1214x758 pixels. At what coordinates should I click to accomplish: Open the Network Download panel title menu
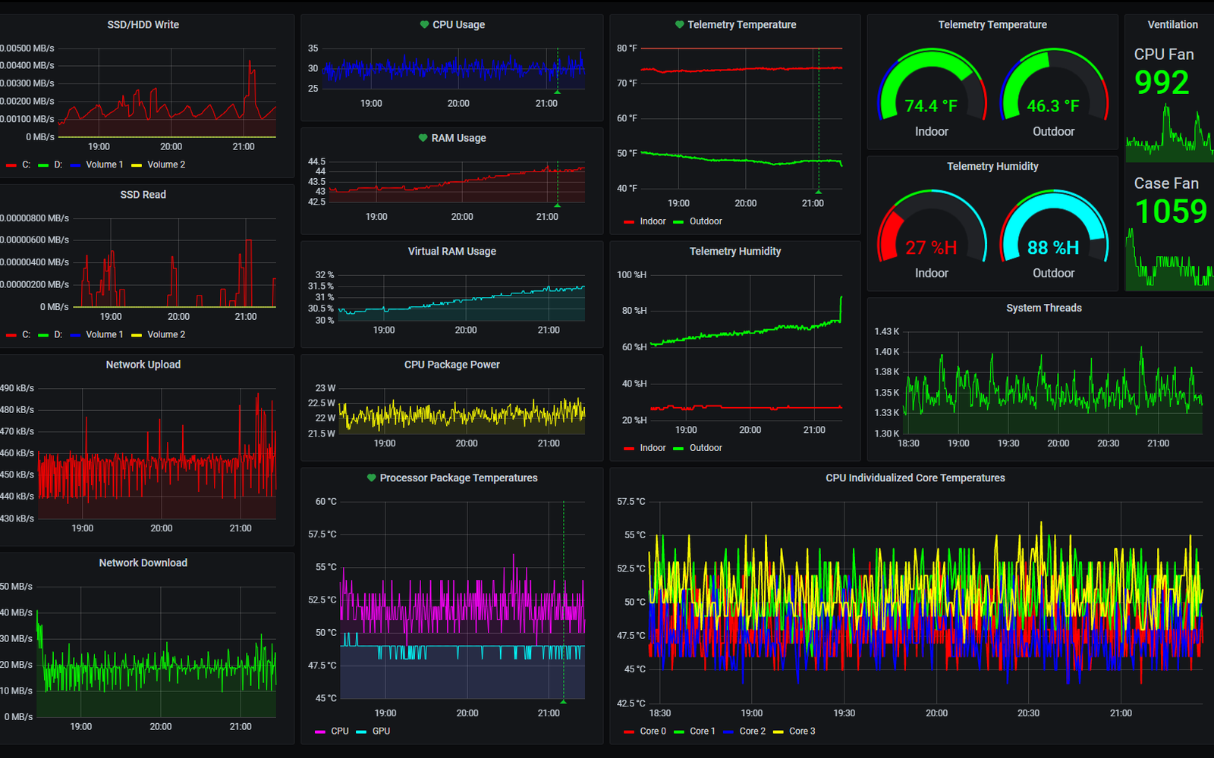click(143, 563)
